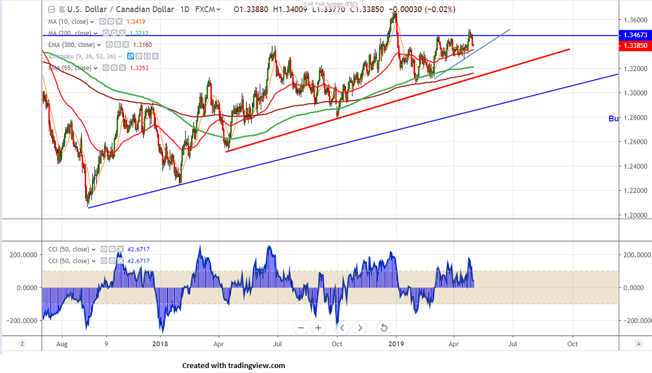This screenshot has width=652, height=373.
Task: Click the Exit Full Screen (ESC) hint
Action: (x=331, y=4)
